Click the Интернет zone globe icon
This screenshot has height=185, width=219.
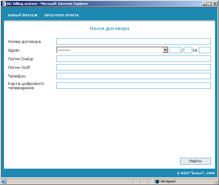pyautogui.click(x=157, y=181)
